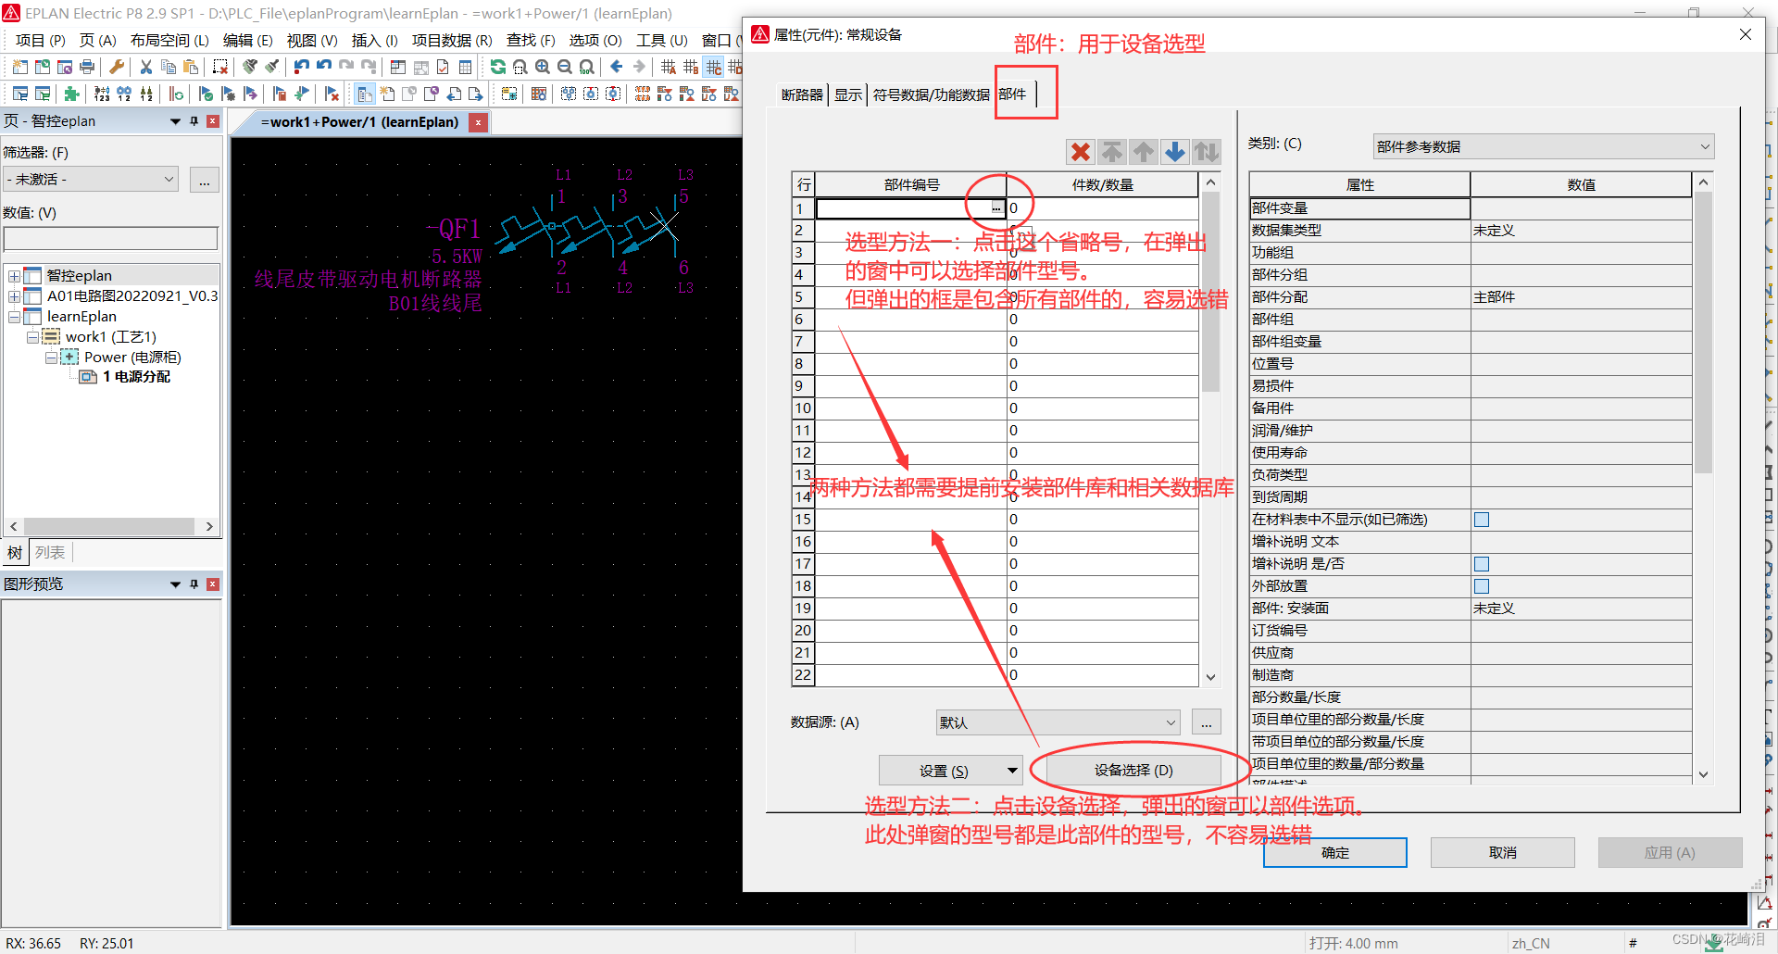Select grid B toolbar icon
Viewport: 1778px width, 954px height.
pyautogui.click(x=691, y=67)
